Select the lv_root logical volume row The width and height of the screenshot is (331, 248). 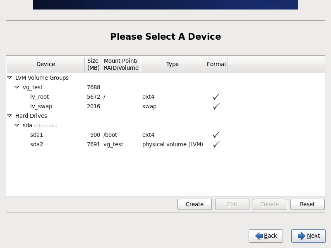pyautogui.click(x=165, y=97)
